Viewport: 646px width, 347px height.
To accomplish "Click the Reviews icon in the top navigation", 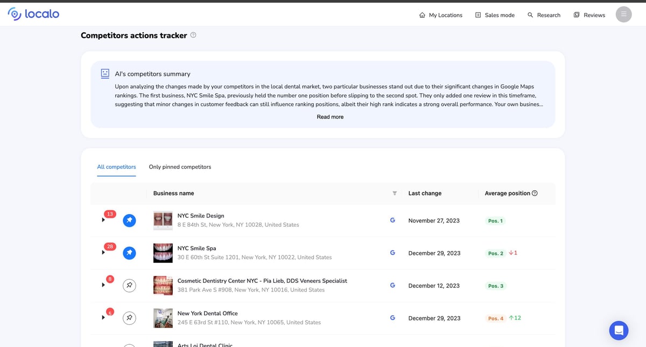I will (x=577, y=15).
